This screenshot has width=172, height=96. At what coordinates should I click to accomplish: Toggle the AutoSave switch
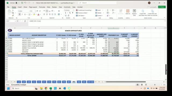17,3
